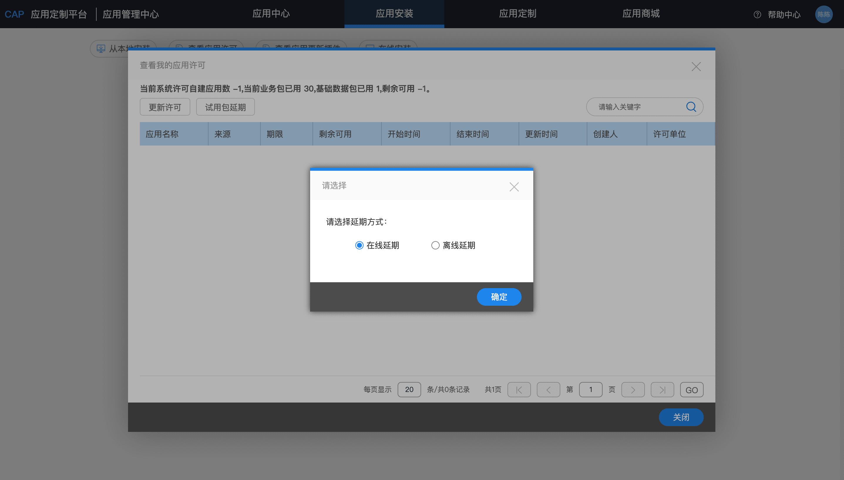Click the CAP logo
The image size is (844, 480).
tap(14, 14)
